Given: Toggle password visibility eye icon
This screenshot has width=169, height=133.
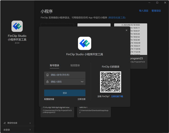Looking at the screenshot, I should pyautogui.click(x=82, y=82).
